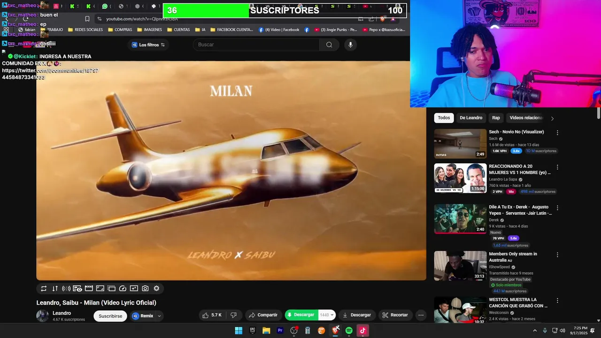Open Adobe Premiere Pro from taskbar
The height and width of the screenshot is (338, 601).
[280, 330]
